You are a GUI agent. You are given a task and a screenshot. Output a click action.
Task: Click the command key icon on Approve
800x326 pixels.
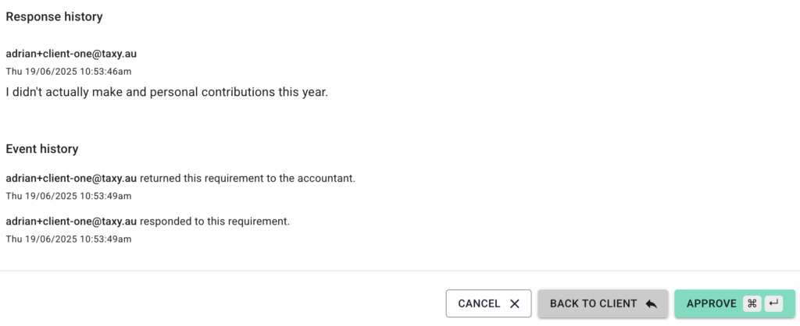click(x=752, y=303)
